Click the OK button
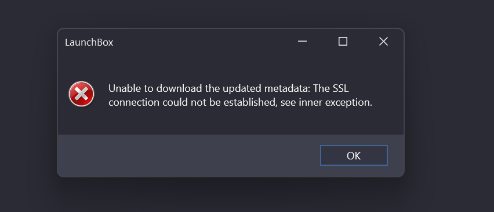This screenshot has height=212, width=494. [354, 155]
